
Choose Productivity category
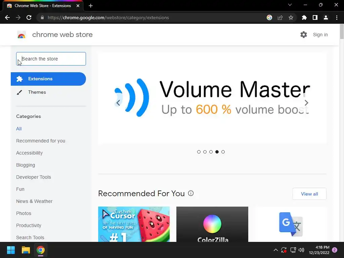tap(29, 225)
